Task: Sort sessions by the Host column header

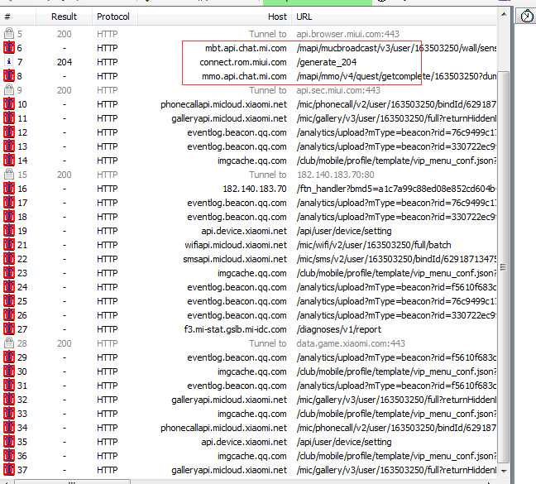Action: tap(215, 17)
